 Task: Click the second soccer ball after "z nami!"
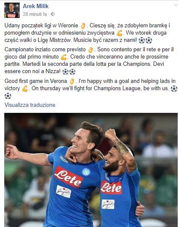click(x=149, y=40)
